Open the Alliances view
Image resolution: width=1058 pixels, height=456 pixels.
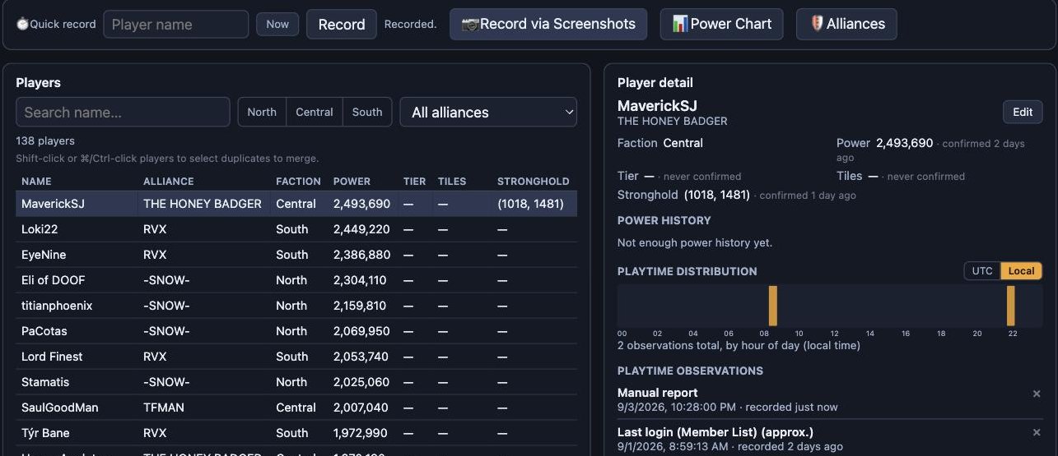pos(846,24)
